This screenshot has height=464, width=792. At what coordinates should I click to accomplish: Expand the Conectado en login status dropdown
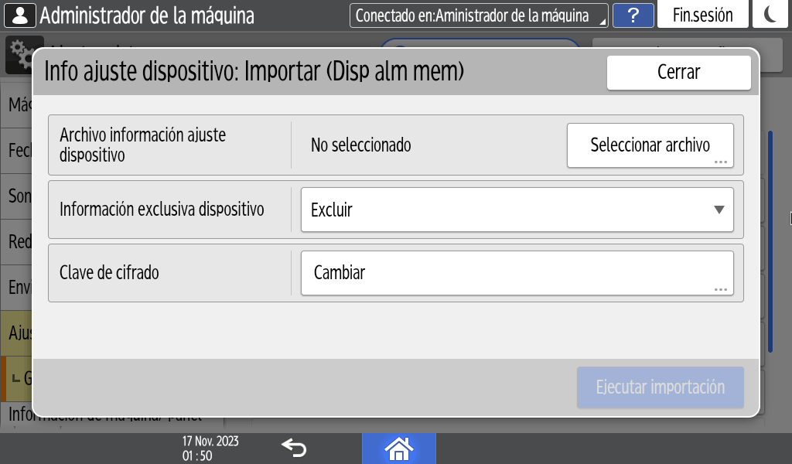click(x=478, y=15)
